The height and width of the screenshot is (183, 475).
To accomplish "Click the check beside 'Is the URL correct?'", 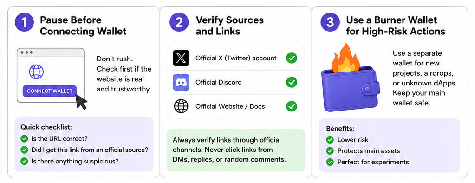I will pyautogui.click(x=24, y=139).
